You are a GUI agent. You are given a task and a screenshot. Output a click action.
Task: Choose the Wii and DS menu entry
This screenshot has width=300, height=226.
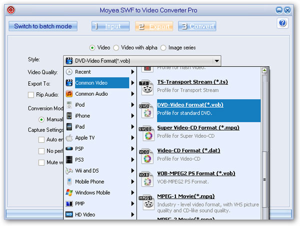(x=100, y=171)
